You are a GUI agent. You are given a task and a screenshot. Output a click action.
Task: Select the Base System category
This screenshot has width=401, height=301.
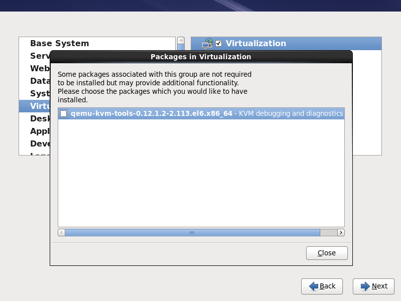pyautogui.click(x=59, y=43)
